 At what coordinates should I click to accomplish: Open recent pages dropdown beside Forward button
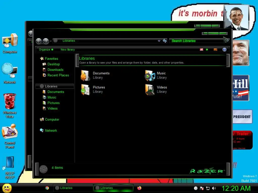tap(51, 41)
